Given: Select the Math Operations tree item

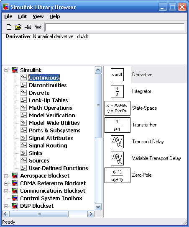Looking at the screenshot, I should tap(51, 108).
